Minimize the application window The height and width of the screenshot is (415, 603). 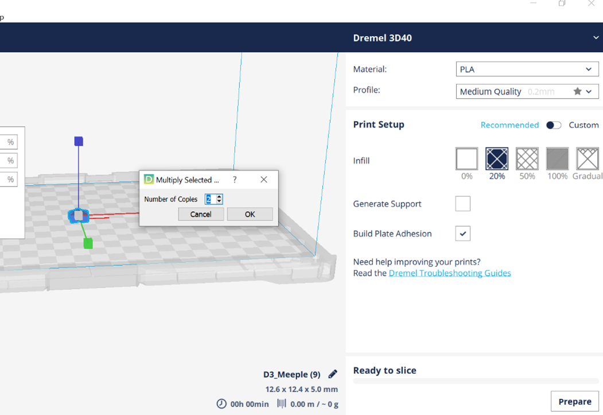[x=533, y=3]
